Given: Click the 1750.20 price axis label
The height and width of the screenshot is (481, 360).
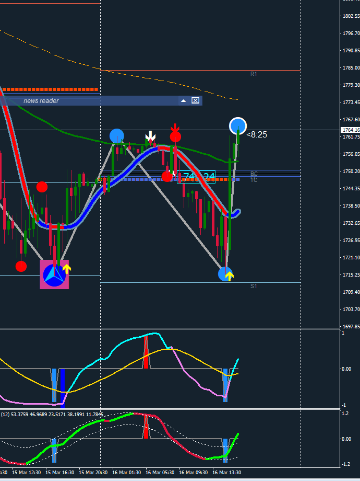Looking at the screenshot, I should (x=352, y=171).
